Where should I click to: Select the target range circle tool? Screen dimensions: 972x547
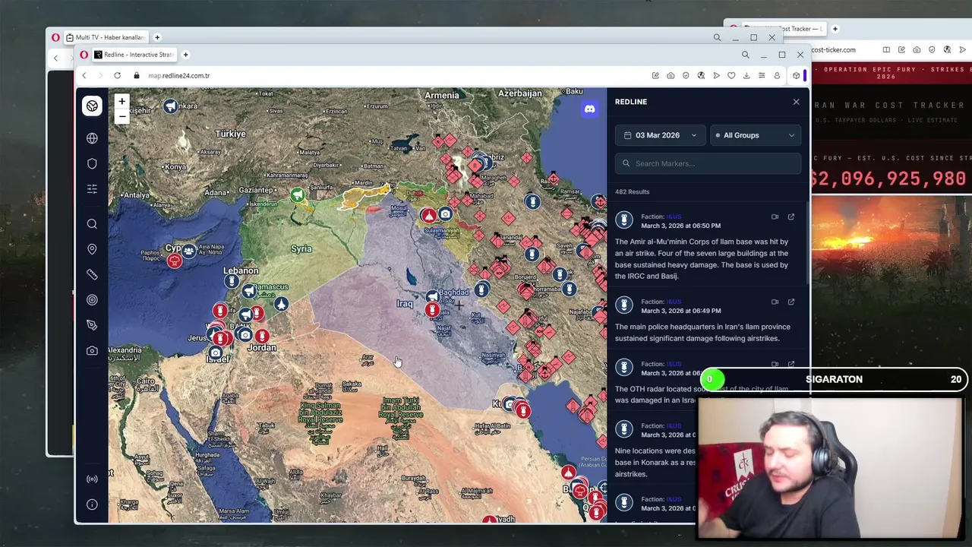(x=92, y=300)
